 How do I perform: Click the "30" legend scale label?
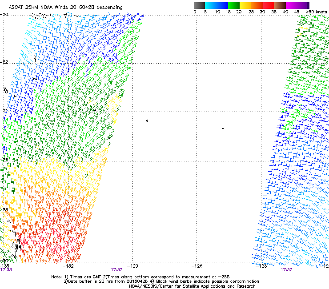(x=262, y=12)
